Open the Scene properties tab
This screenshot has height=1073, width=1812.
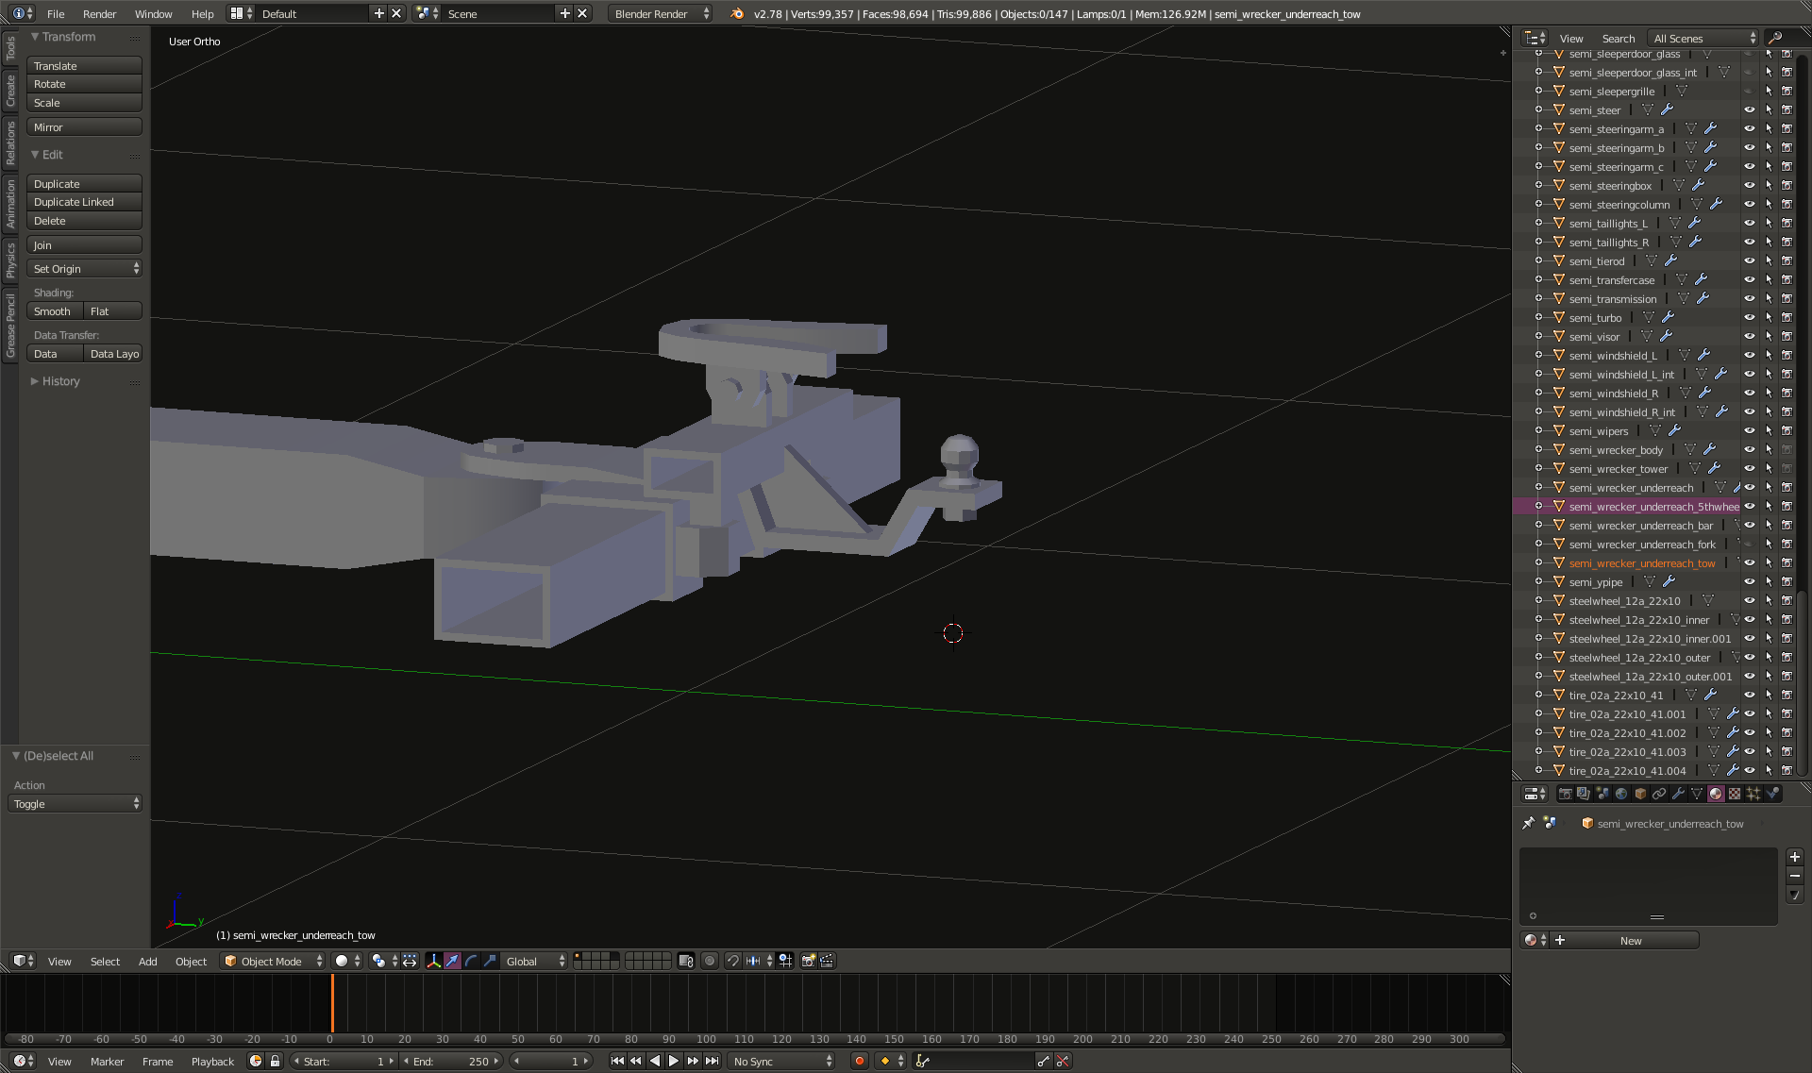[x=1602, y=794]
